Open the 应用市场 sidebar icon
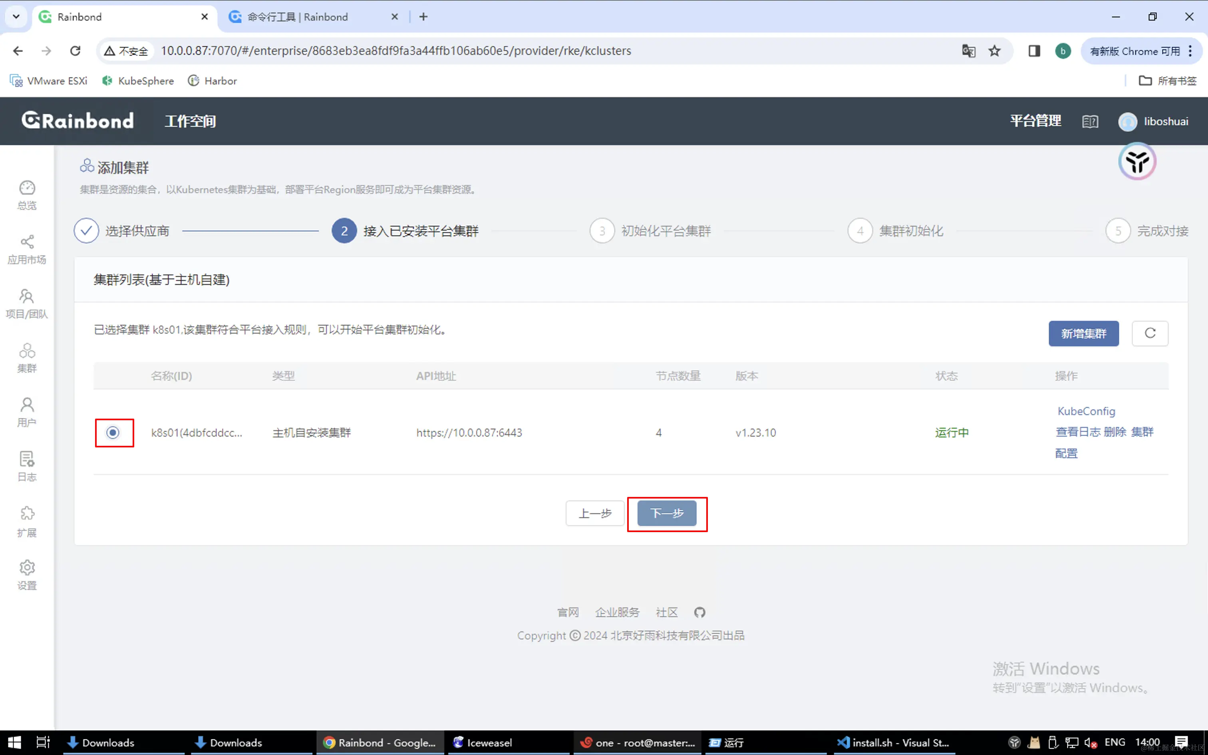This screenshot has width=1208, height=755. [x=27, y=248]
